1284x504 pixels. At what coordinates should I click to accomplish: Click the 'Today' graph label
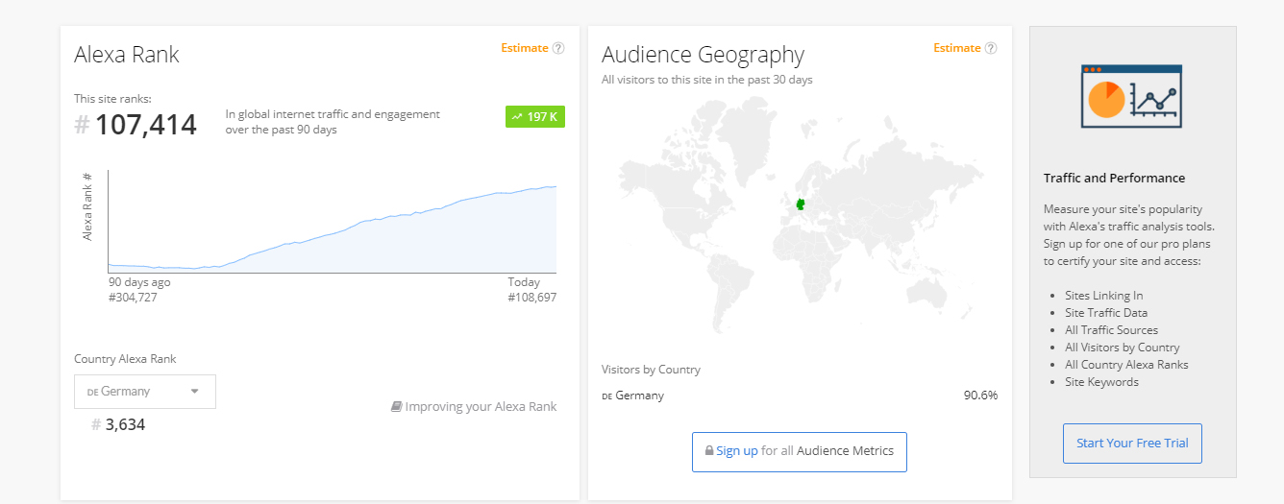coord(524,282)
